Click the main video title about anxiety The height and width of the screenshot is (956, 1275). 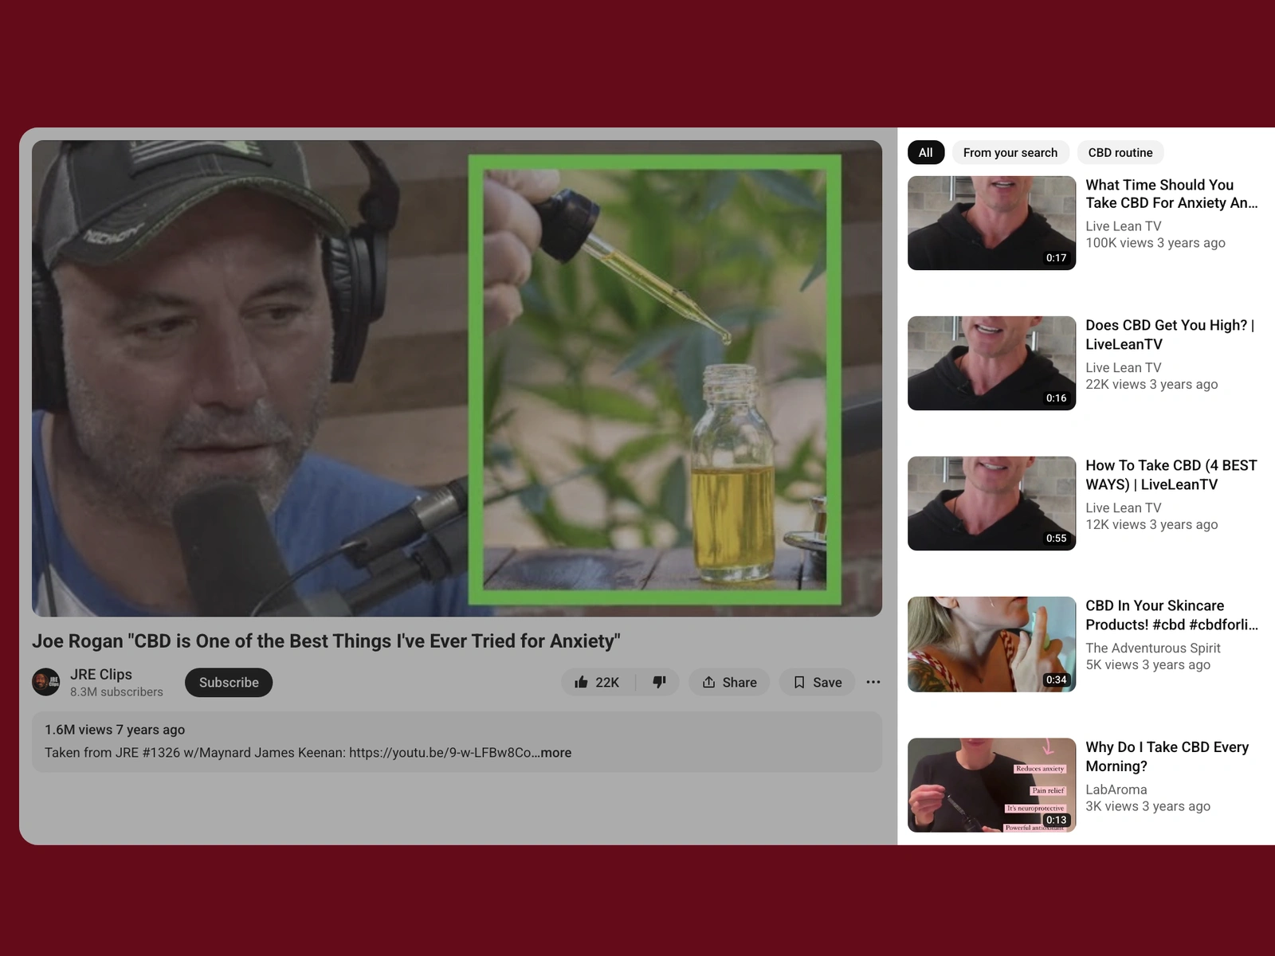(326, 641)
